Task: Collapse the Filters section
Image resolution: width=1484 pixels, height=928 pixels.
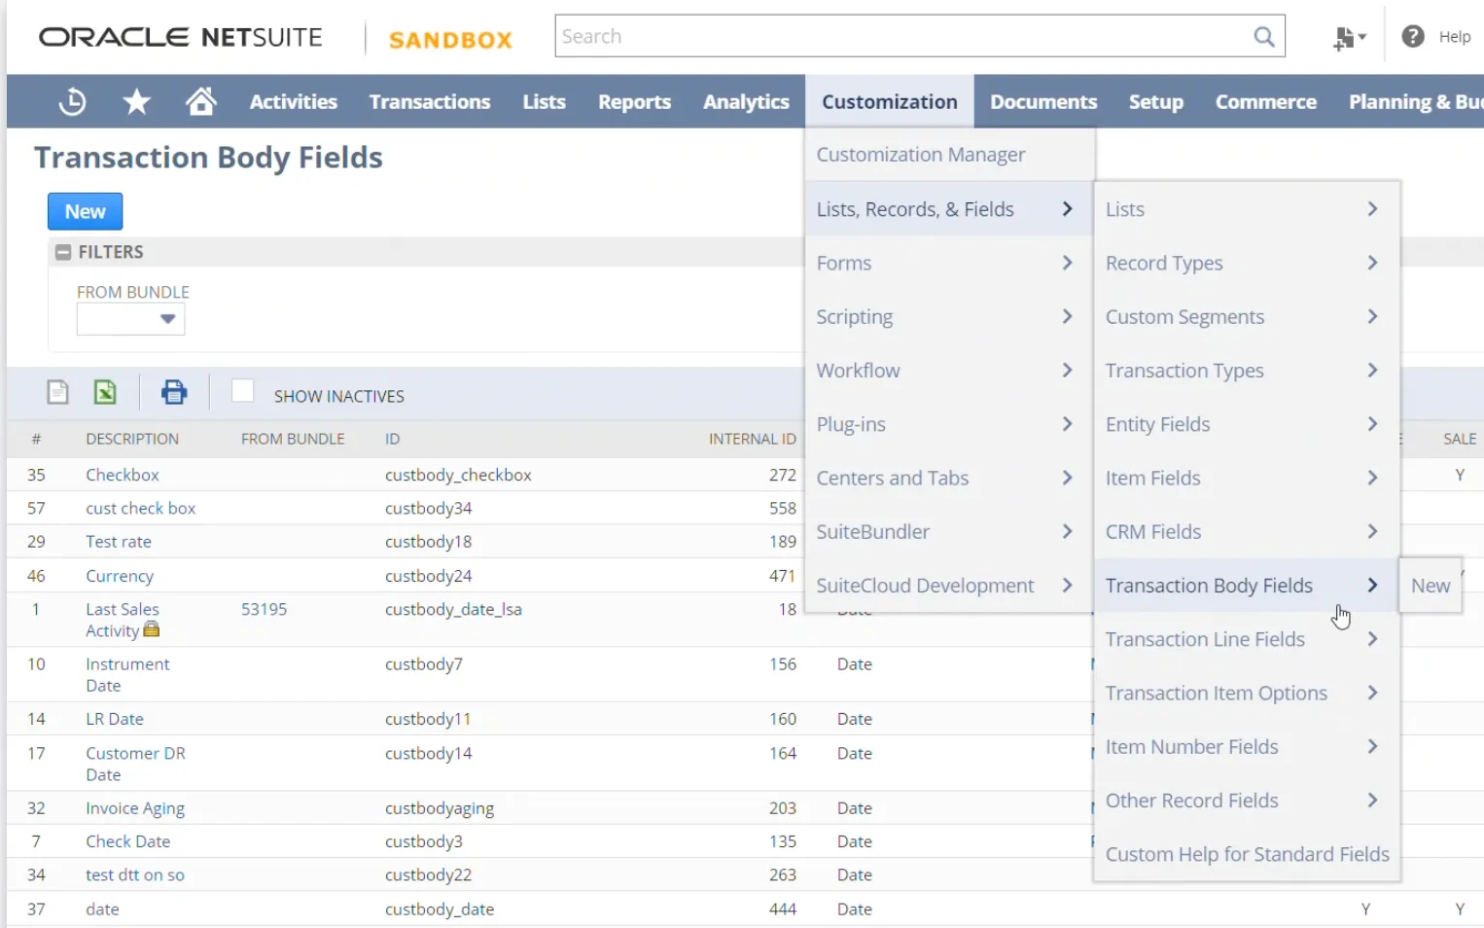Action: [x=63, y=252]
